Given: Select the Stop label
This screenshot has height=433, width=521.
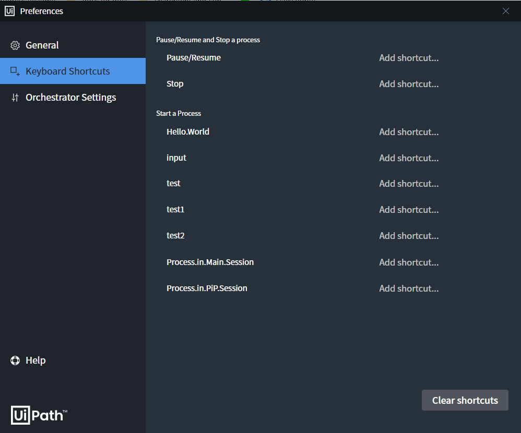Looking at the screenshot, I should coord(175,84).
